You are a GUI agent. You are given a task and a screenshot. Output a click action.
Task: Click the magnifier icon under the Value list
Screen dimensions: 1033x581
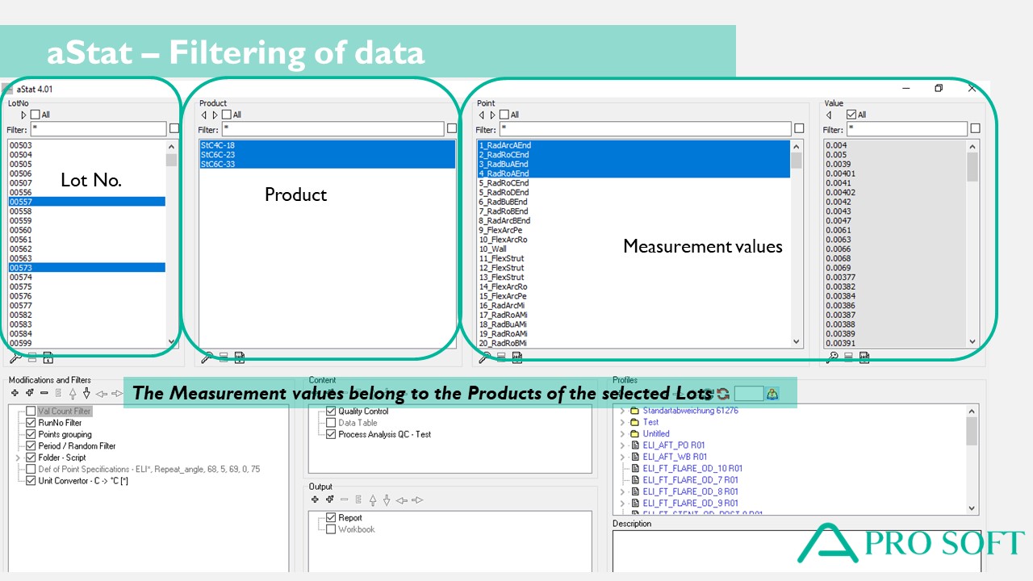click(833, 357)
